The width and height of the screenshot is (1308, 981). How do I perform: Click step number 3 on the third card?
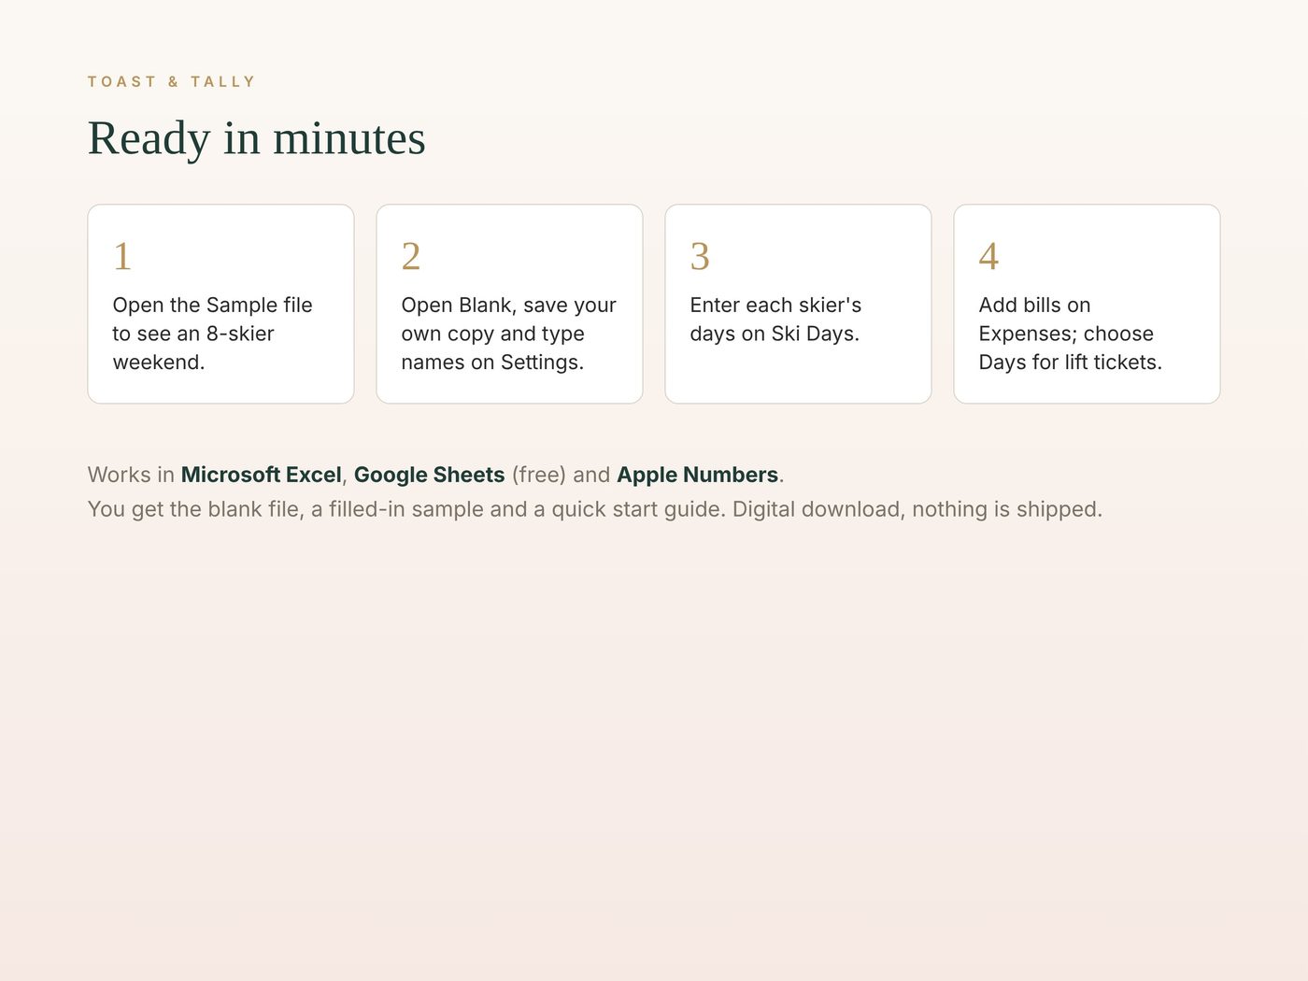(700, 256)
